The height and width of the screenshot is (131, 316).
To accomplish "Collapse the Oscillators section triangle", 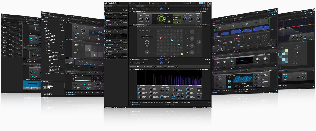I will (x=131, y=63).
